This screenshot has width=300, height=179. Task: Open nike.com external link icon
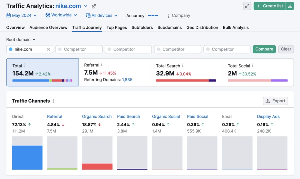pyautogui.click(x=94, y=6)
